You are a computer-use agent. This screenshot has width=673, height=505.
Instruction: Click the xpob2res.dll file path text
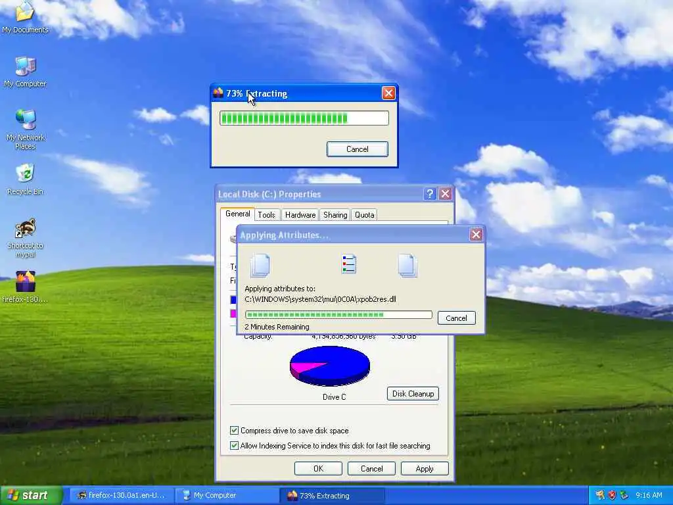(x=320, y=299)
